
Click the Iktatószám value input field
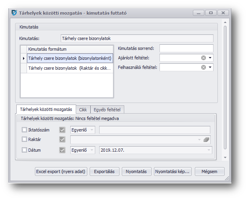(x=155, y=130)
